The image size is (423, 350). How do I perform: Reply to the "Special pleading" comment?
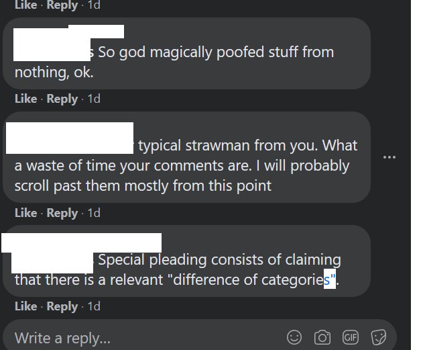pos(62,307)
